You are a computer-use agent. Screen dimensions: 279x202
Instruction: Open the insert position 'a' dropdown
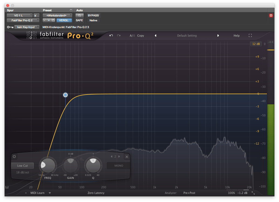(x=36, y=15)
